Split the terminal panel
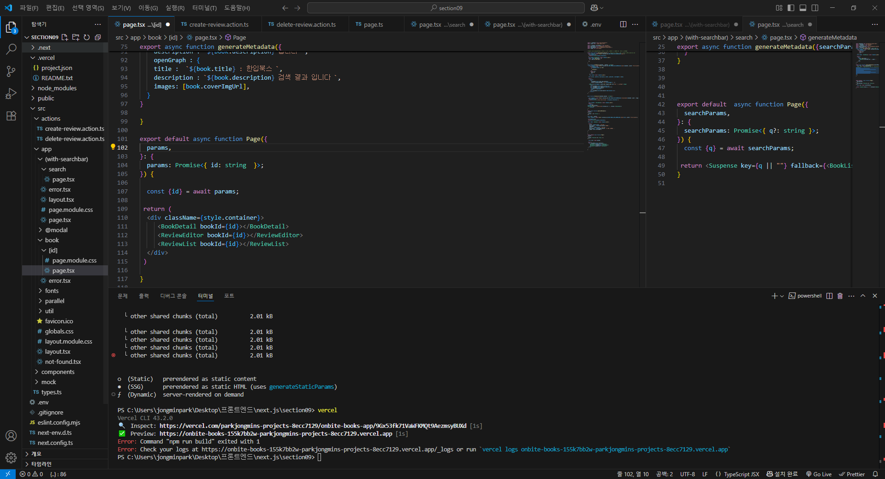This screenshot has width=885, height=479. pyautogui.click(x=829, y=296)
